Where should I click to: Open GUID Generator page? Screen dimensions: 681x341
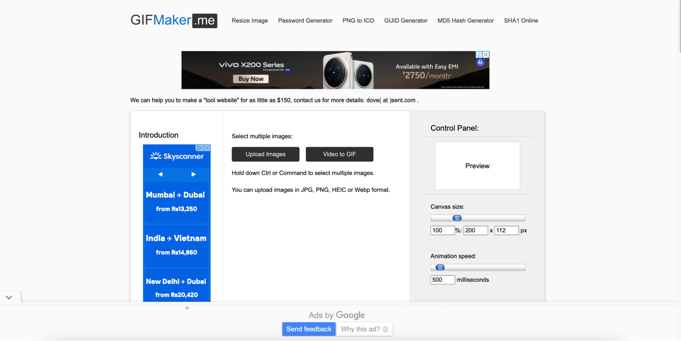pos(406,21)
